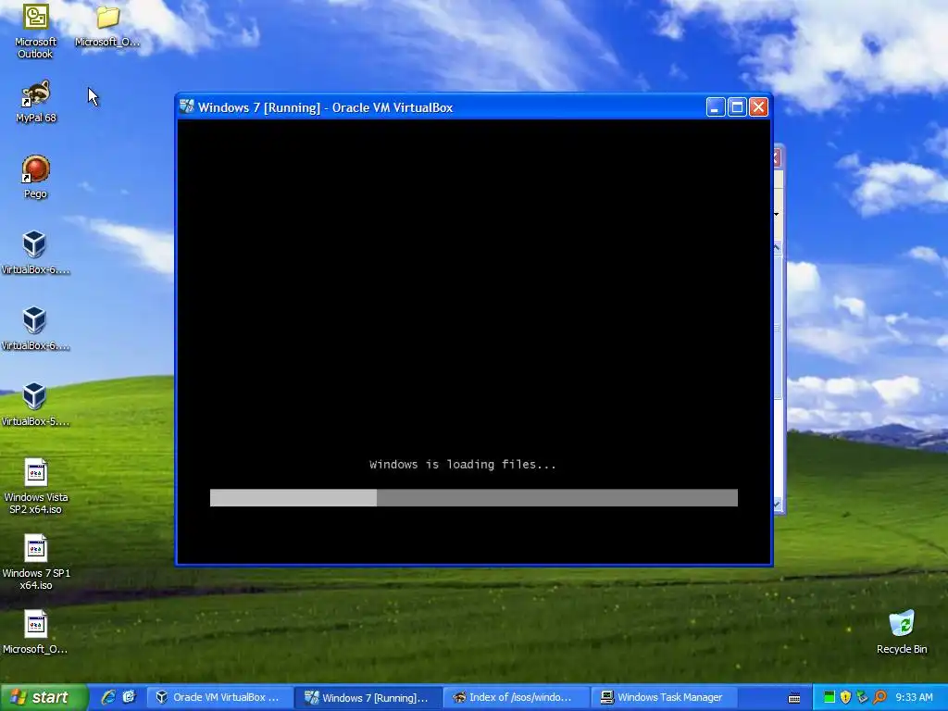The height and width of the screenshot is (711, 948).
Task: Click the VirtualBox window title bar icon
Action: [x=187, y=107]
